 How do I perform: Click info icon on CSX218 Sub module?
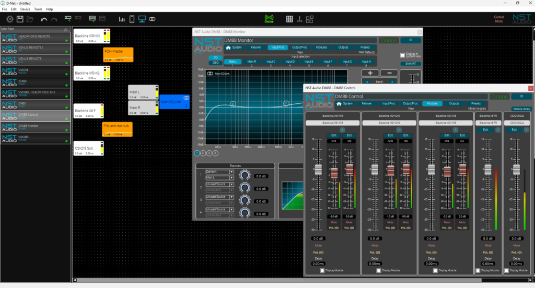tap(527, 130)
